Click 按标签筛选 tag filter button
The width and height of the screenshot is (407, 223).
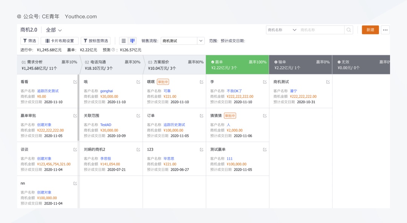coord(95,41)
